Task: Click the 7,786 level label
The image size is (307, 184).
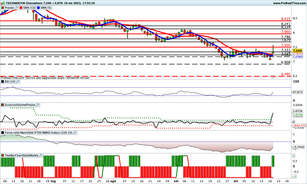Action: (x=286, y=37)
